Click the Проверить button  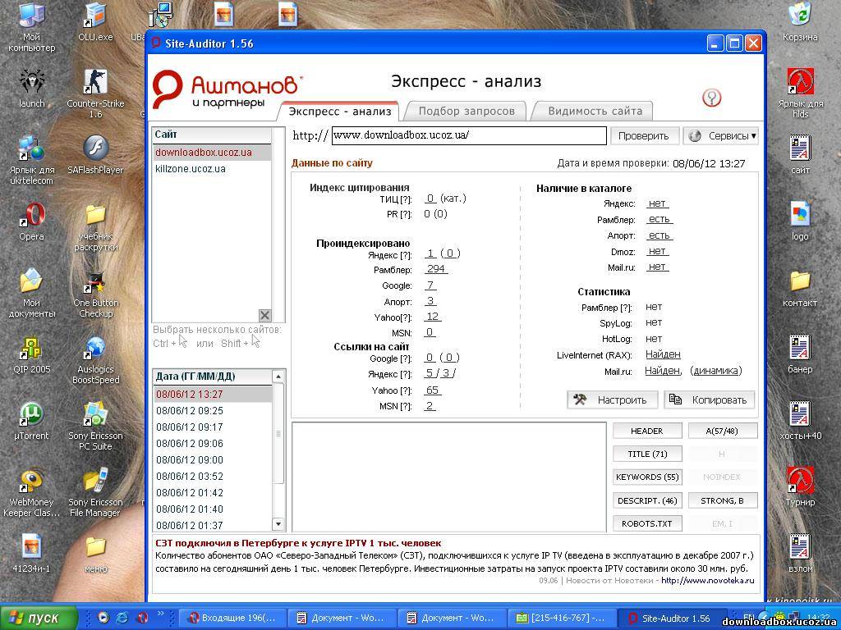[x=644, y=135]
